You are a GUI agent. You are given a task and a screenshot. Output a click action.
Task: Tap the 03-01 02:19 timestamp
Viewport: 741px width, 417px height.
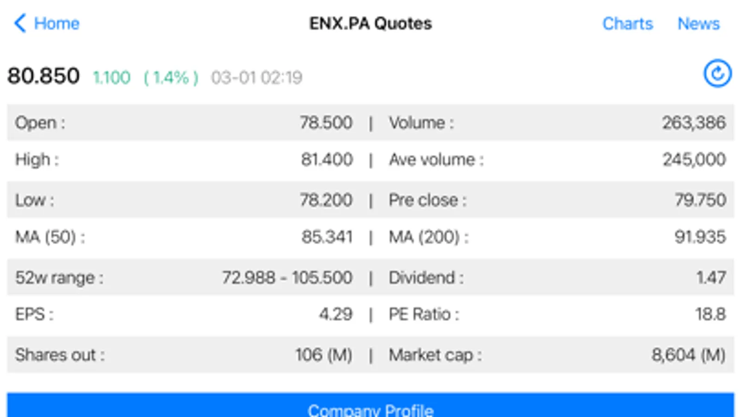257,77
